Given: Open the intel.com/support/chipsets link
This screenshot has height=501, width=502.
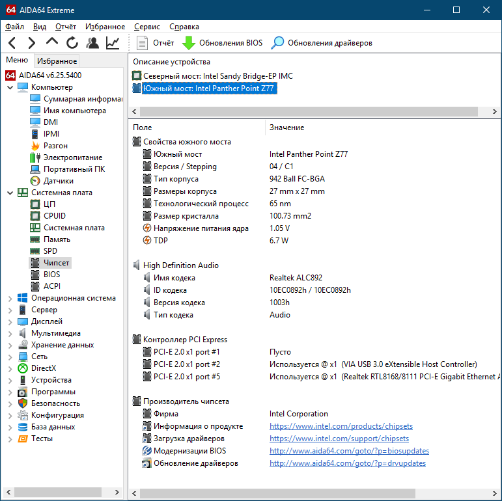Looking at the screenshot, I should (x=339, y=439).
